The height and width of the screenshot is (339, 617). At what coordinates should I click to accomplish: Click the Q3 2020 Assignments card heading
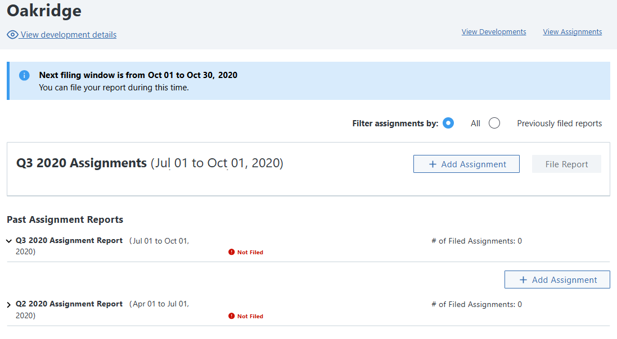(81, 163)
